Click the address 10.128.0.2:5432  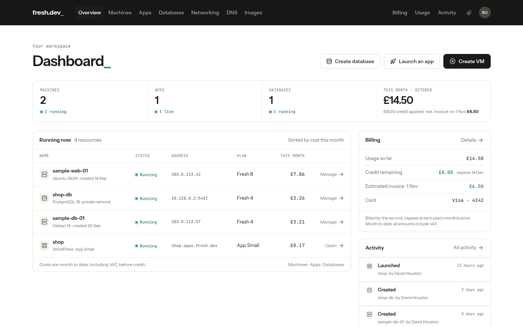[189, 199]
